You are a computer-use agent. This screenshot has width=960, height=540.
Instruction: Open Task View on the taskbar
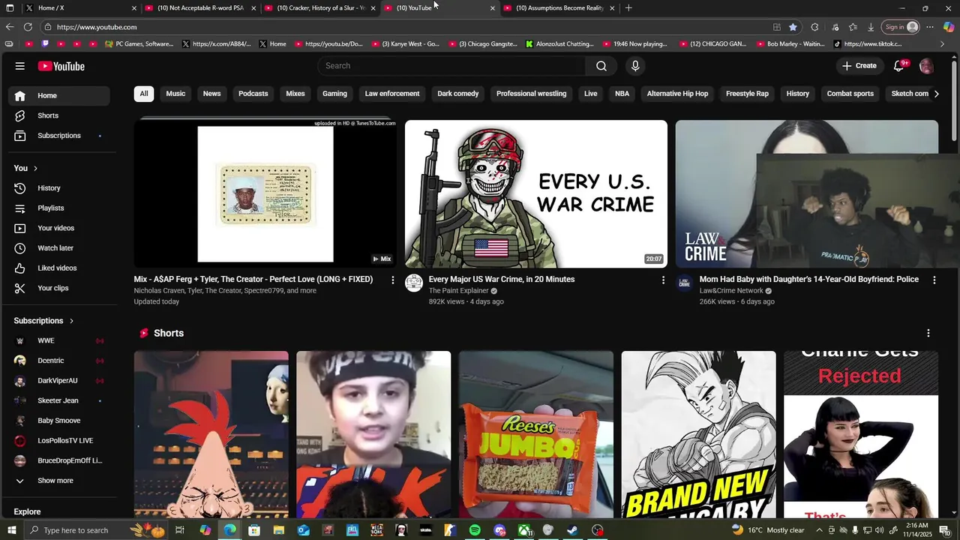point(180,530)
